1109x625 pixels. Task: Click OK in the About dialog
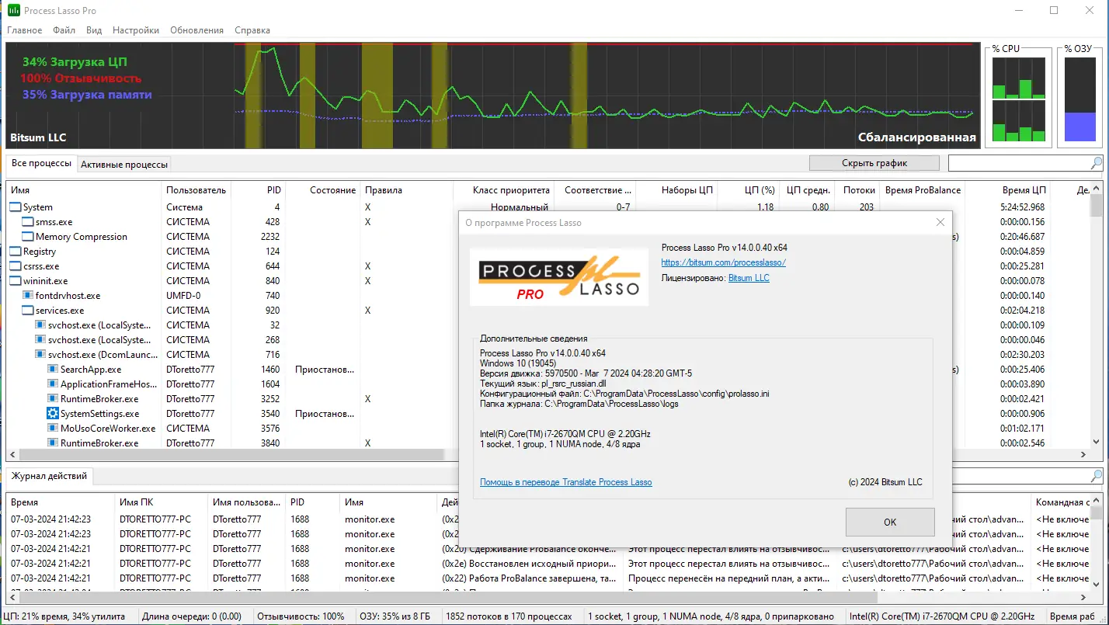tap(890, 522)
